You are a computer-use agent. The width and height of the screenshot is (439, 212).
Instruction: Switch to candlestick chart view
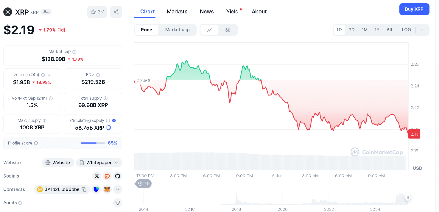click(x=228, y=30)
